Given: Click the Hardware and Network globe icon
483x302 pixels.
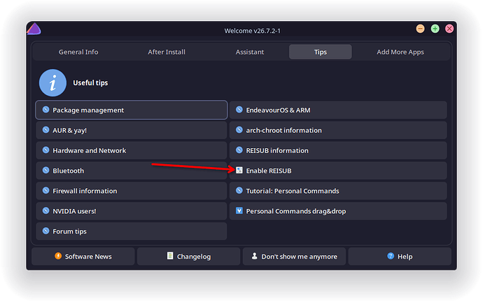Looking at the screenshot, I should pos(46,150).
